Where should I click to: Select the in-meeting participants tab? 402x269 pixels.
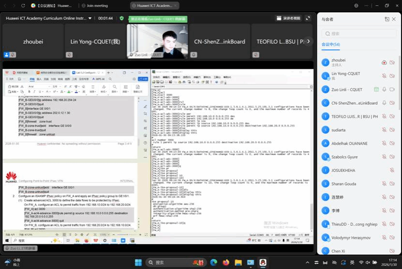coord(330,44)
